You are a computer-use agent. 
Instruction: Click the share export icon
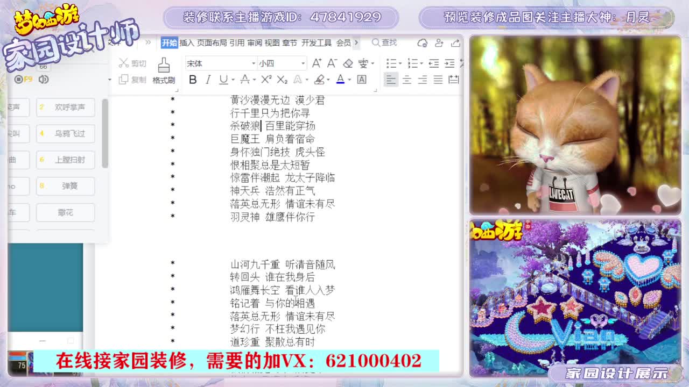[455, 42]
